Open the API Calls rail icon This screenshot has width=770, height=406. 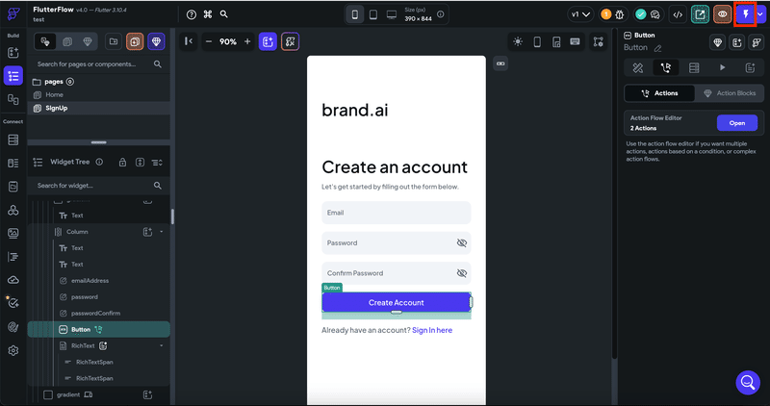(13, 210)
